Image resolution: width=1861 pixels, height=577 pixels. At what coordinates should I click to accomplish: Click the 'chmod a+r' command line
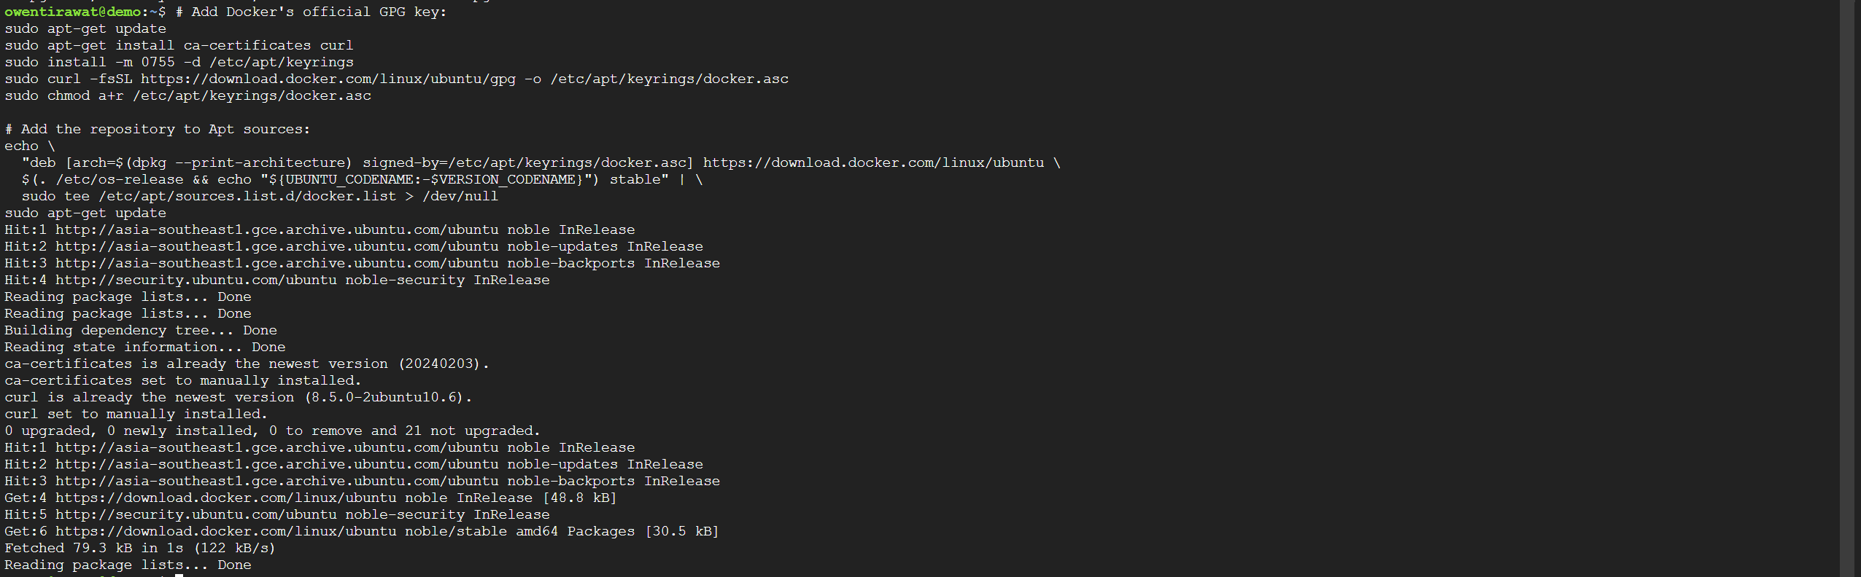187,95
